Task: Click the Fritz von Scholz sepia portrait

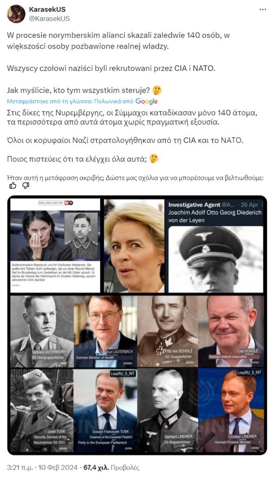Action: (168, 331)
